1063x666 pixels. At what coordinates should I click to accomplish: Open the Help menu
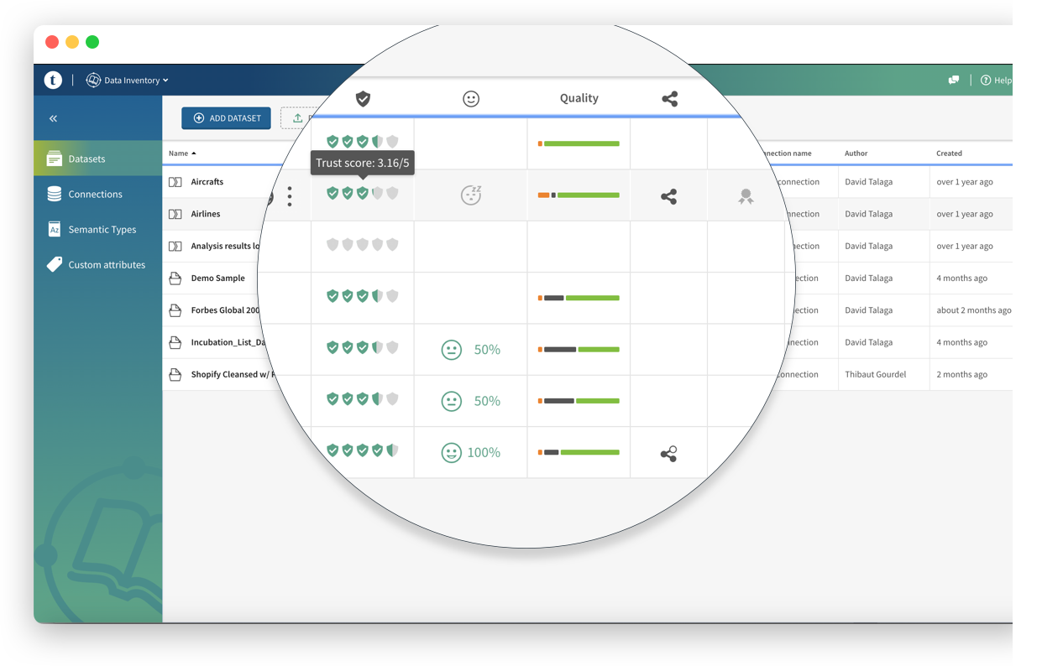[x=996, y=81]
